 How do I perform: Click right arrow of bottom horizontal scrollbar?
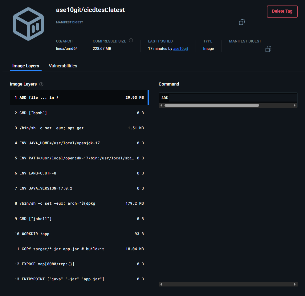(295, 284)
